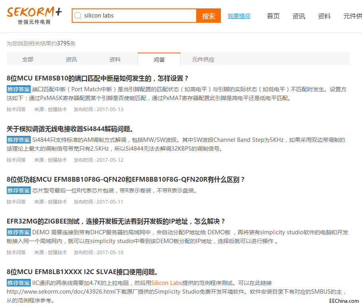Image resolution: width=362 pixels, height=306 pixels.
Task: Open the 我要提问 link
Action: point(239,16)
